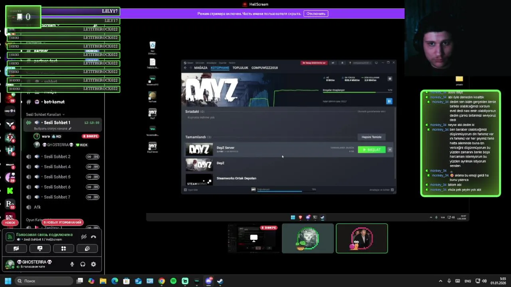Open the Oyun Ekle button in Steam footer
The image size is (511, 287).
tap(191, 190)
